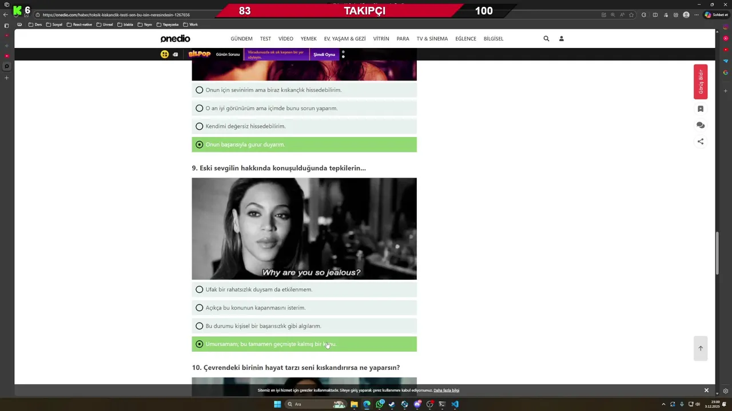
Task: Add a sidebar app with plus icon
Action: (x=726, y=91)
